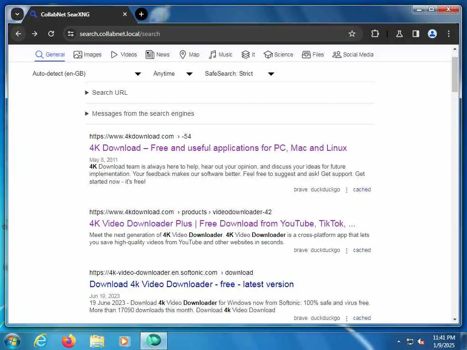
Task: Click the muted volume tray icon
Action: [x=421, y=342]
